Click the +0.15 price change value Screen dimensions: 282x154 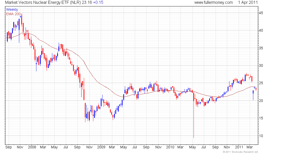coord(98,3)
